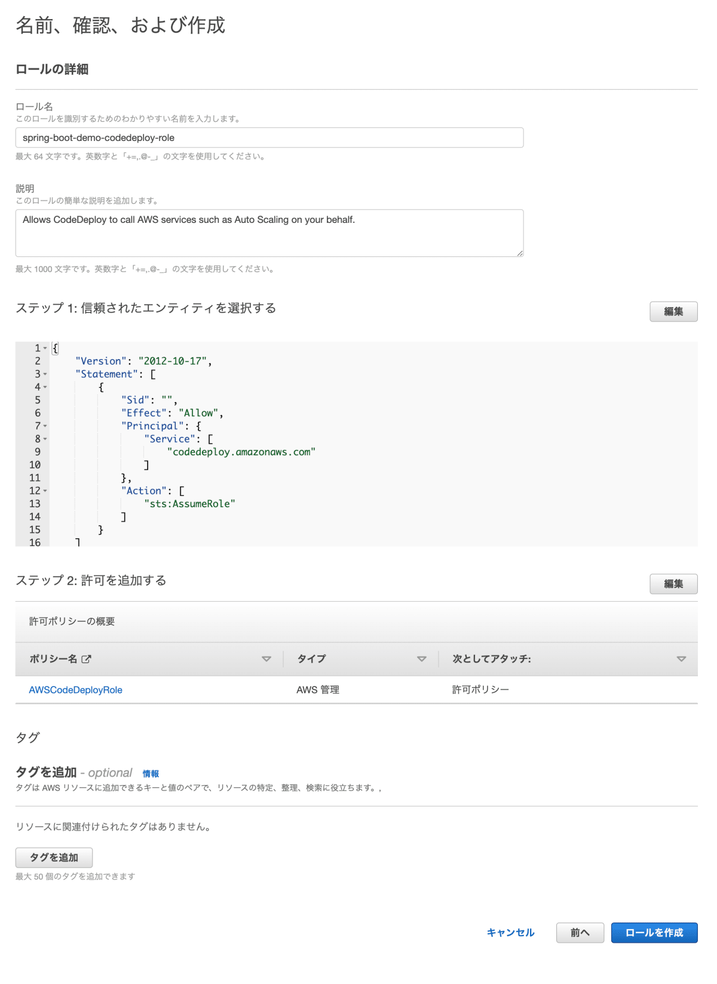The height and width of the screenshot is (984, 717).
Task: Sort by 次としてアタッチ column arrow
Action: 681,659
